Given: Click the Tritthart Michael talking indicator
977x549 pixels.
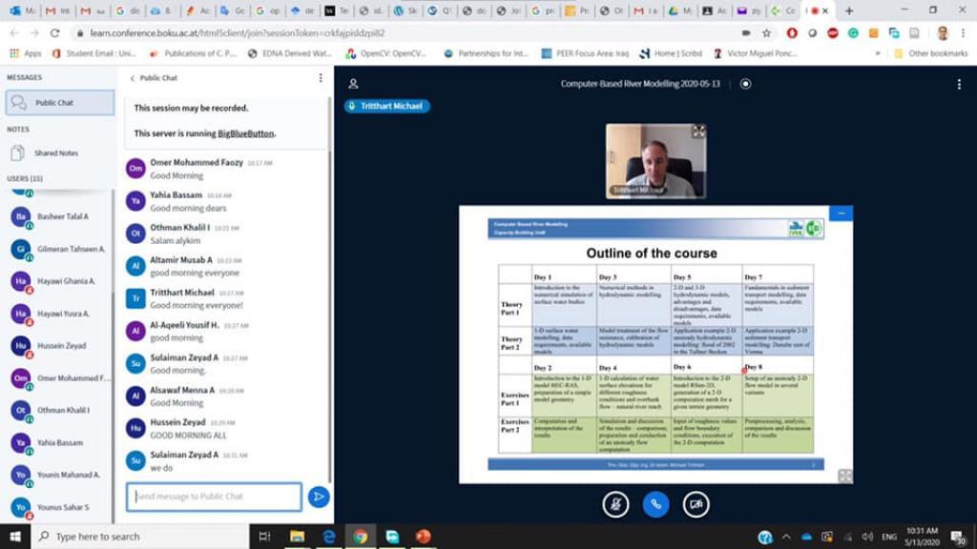Looking at the screenshot, I should pos(386,106).
